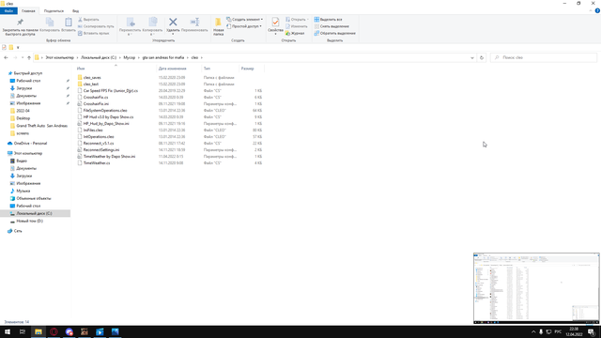Select the CrosshairFix.cs file
The image size is (601, 338).
[96, 98]
